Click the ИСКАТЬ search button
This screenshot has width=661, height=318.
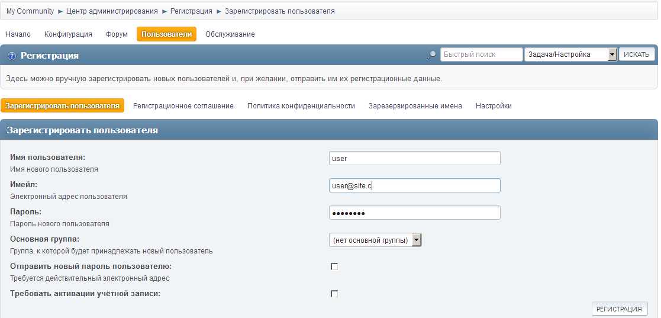[636, 54]
